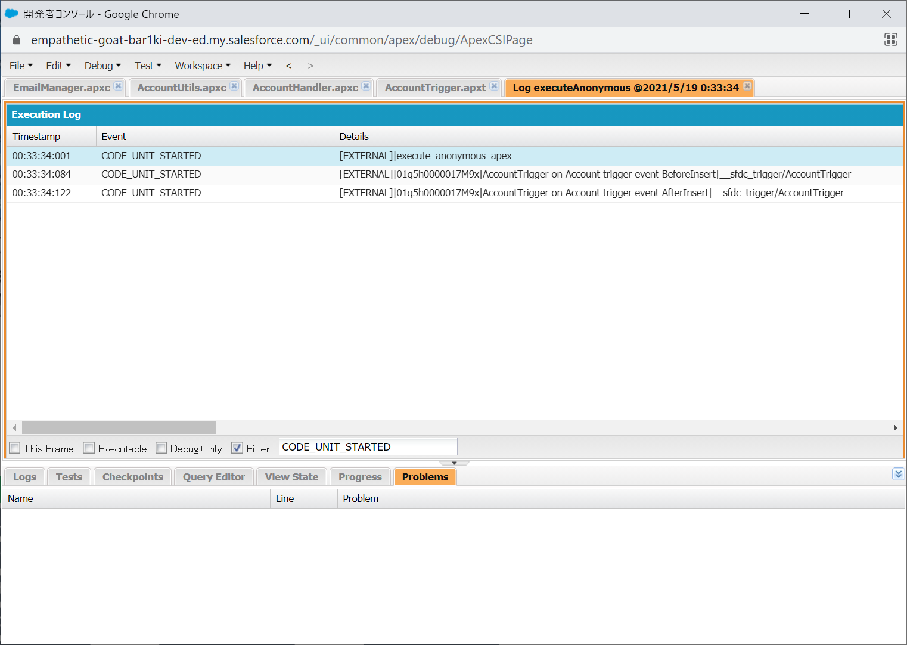Click the AfterInsert trigger event details cell
Viewport: 907px width, 645px height.
point(619,193)
